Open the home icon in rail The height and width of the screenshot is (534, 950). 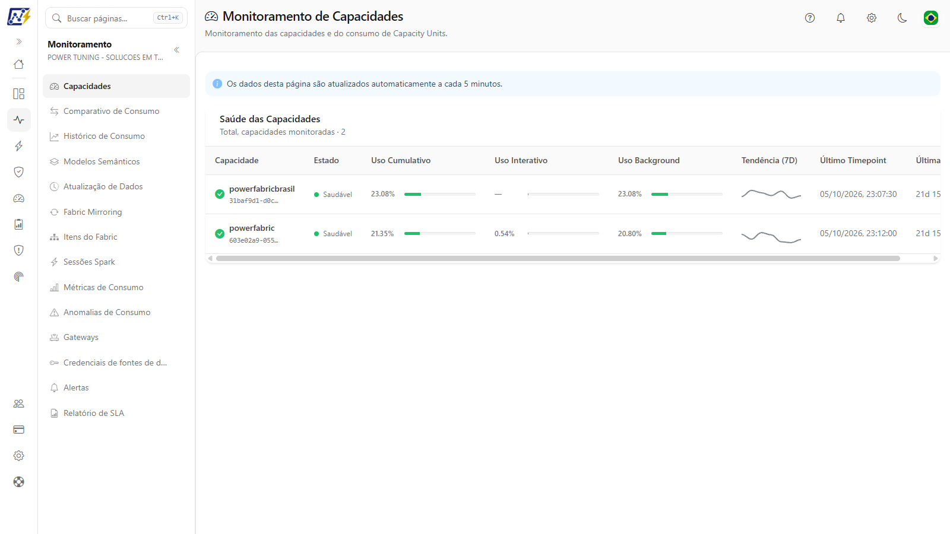(19, 64)
